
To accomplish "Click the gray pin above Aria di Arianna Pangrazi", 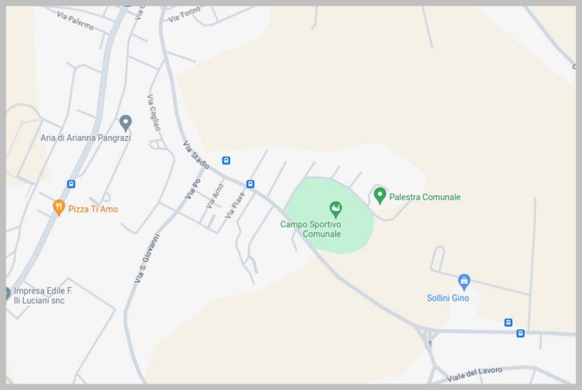I will coord(126,123).
